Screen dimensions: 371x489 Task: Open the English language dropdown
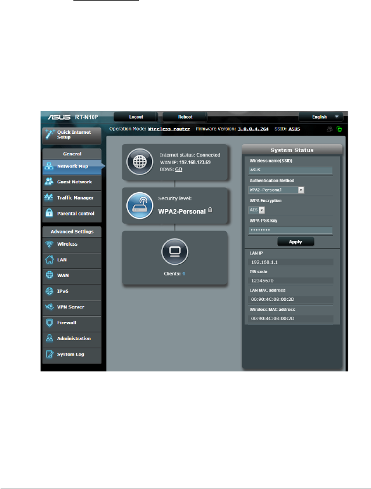pos(321,117)
